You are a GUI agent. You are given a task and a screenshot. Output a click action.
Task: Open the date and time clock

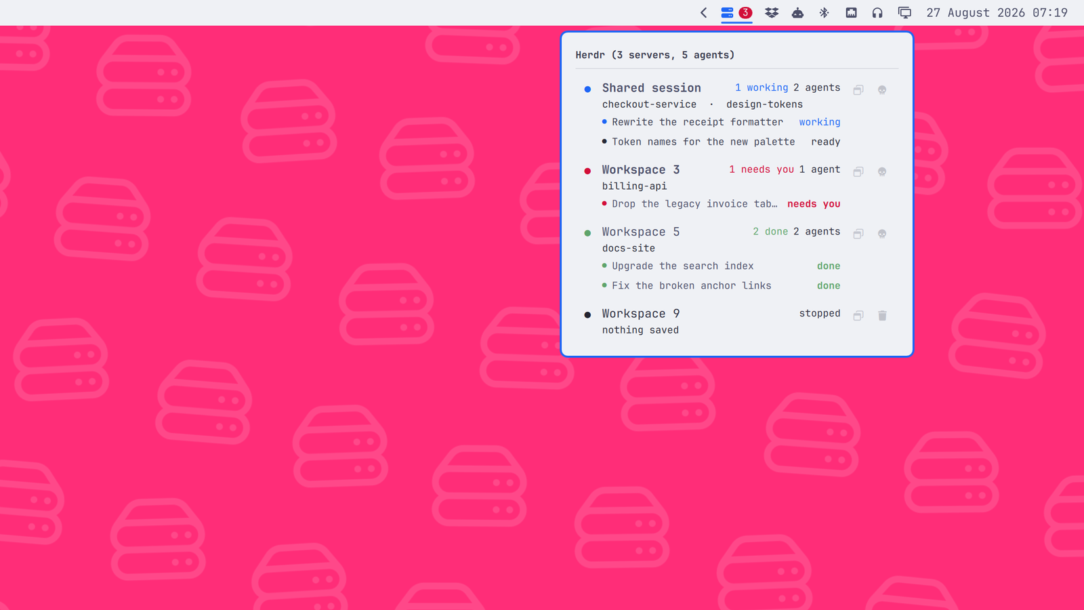(997, 12)
